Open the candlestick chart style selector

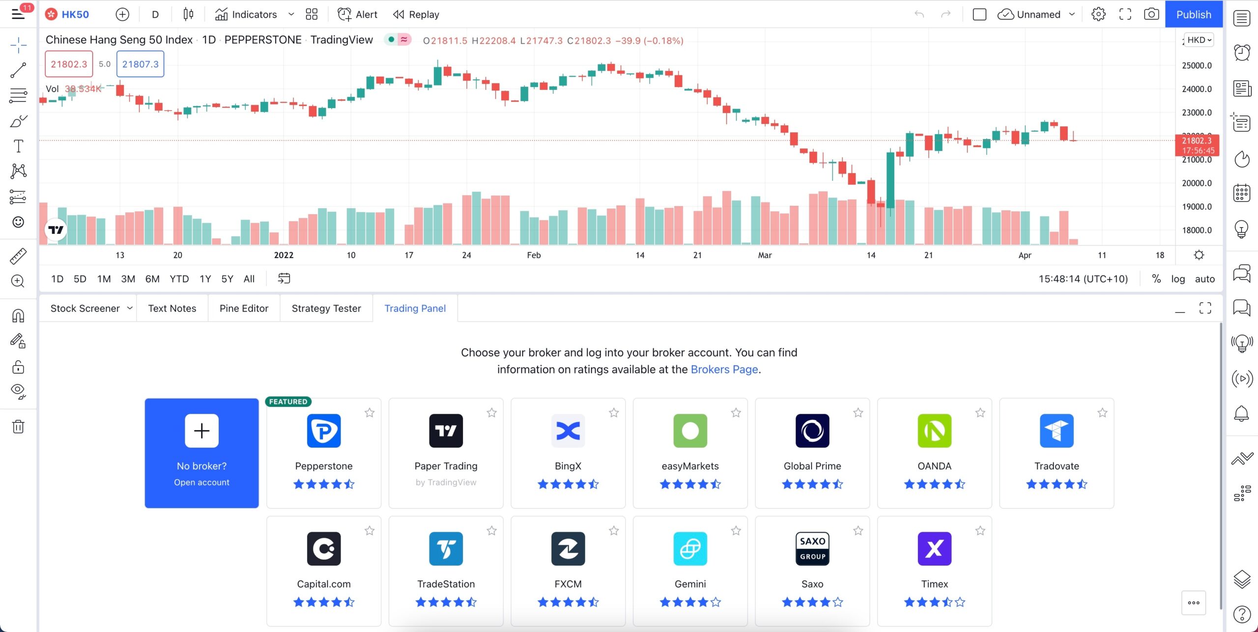click(x=188, y=14)
